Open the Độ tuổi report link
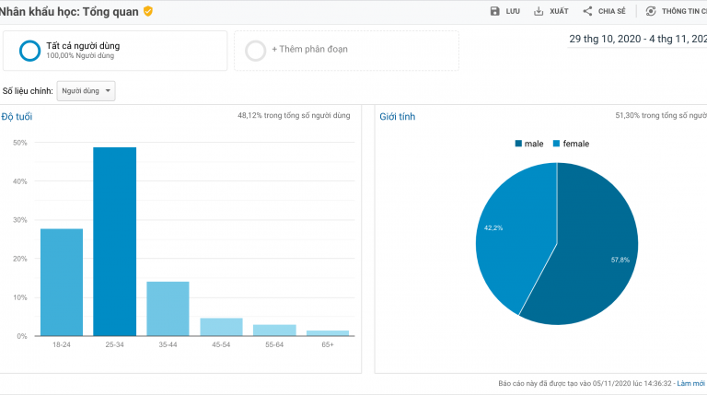 coord(17,117)
